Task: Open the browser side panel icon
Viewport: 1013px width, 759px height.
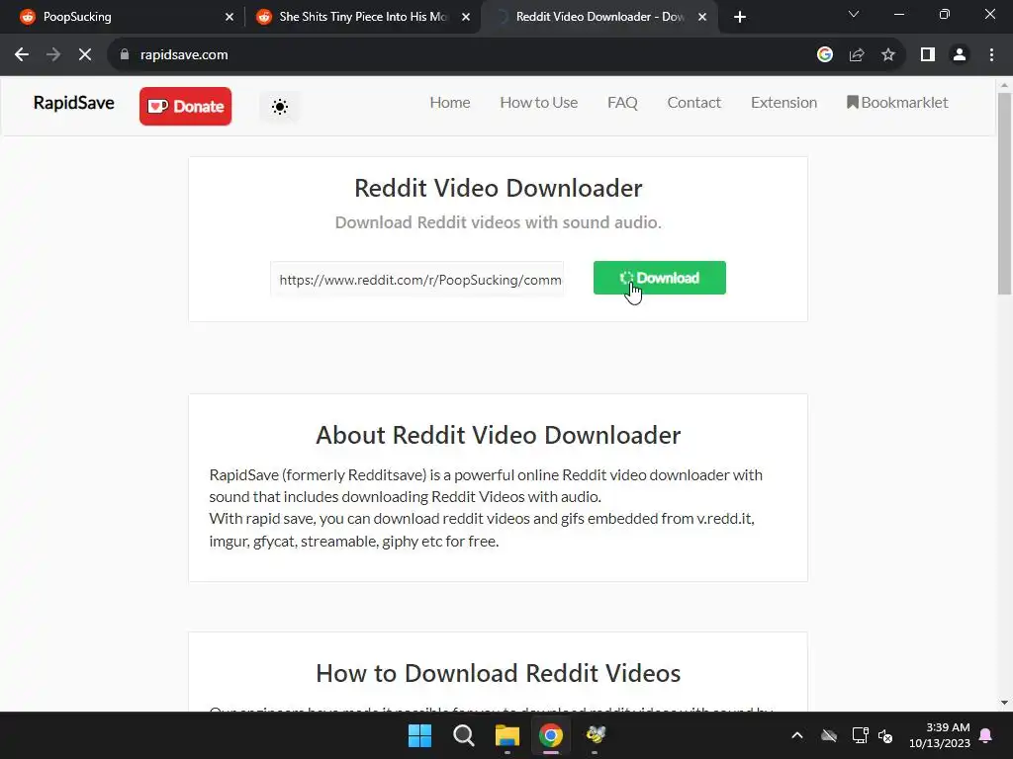Action: tap(928, 55)
